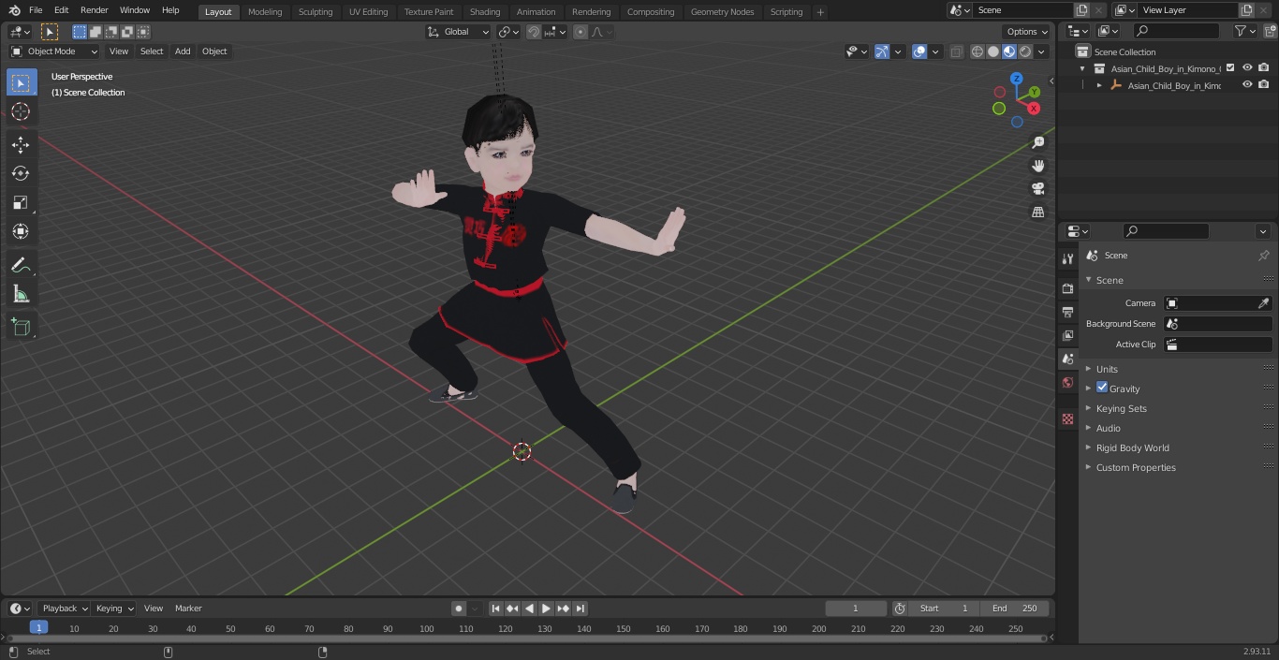Toggle viewport gizmos display

coord(881,51)
